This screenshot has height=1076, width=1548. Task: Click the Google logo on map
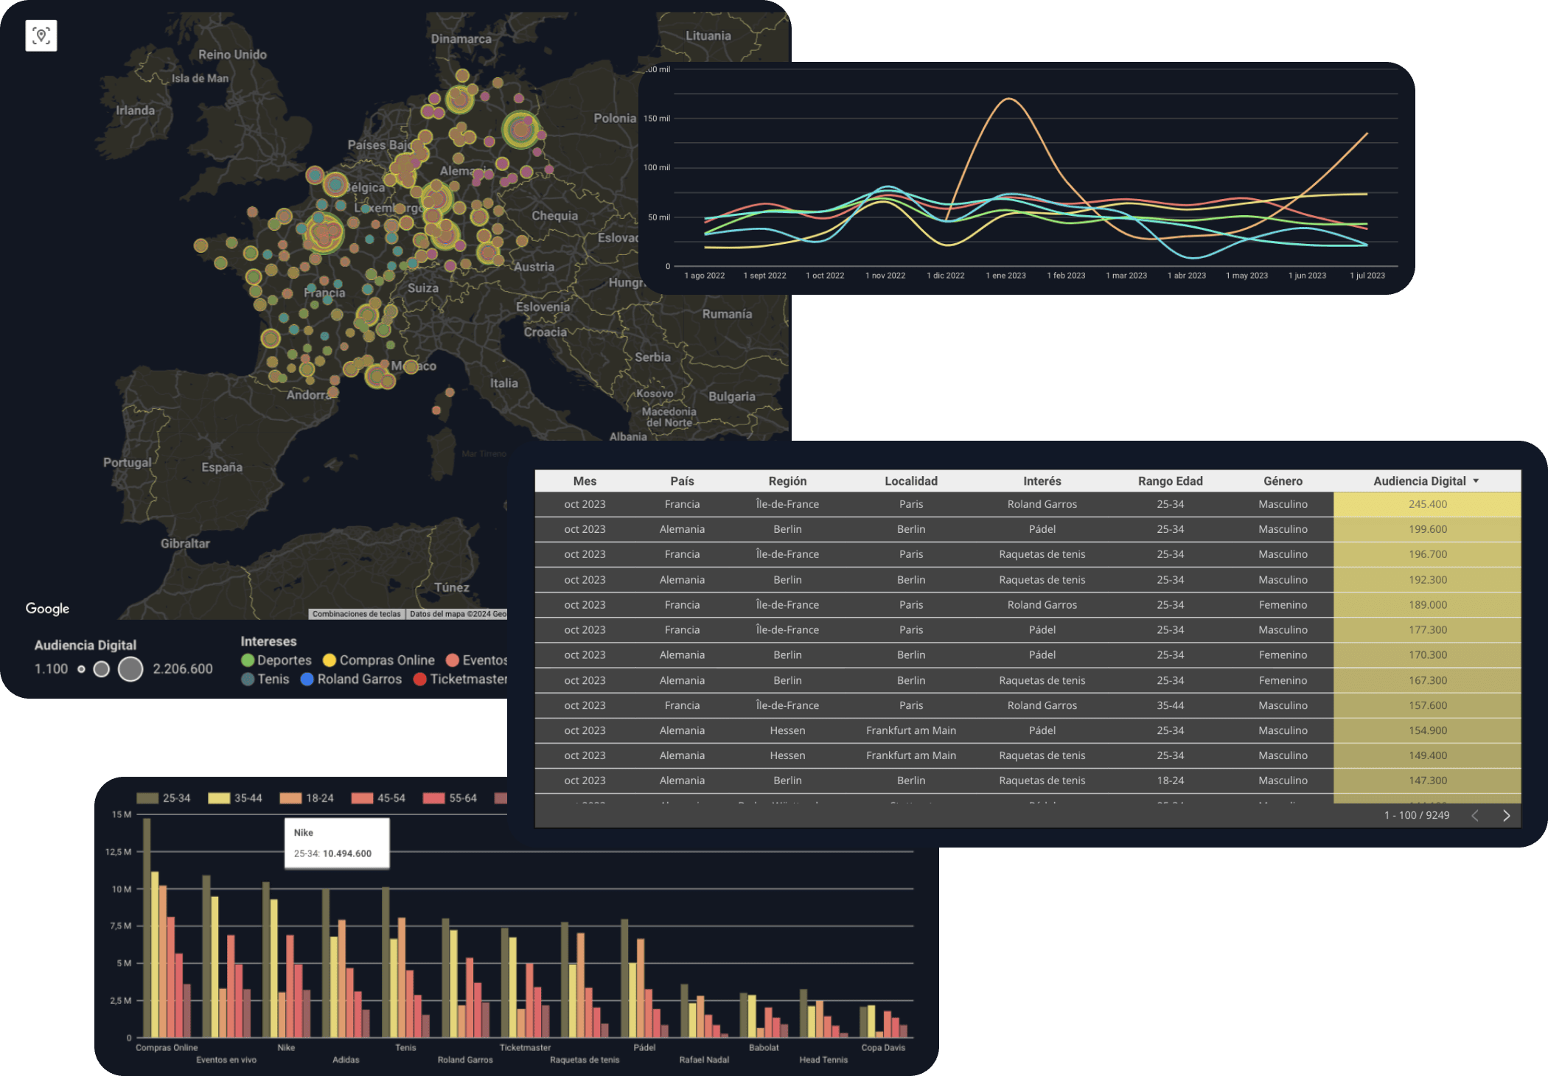(x=47, y=609)
